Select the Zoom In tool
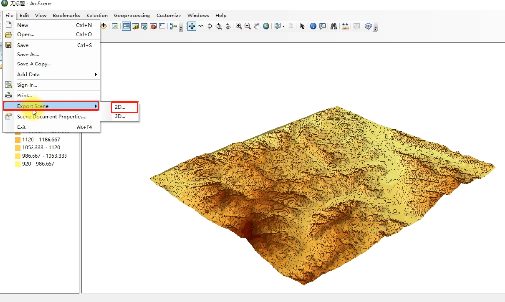 coord(239,26)
